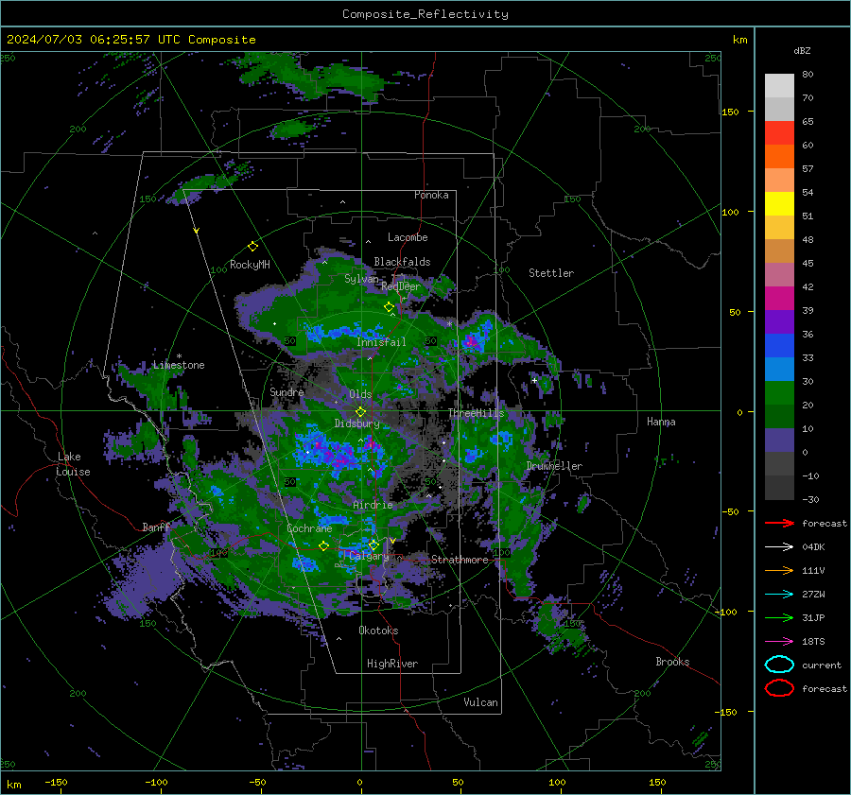
Task: Click the Sundre town label
Action: pyautogui.click(x=287, y=391)
